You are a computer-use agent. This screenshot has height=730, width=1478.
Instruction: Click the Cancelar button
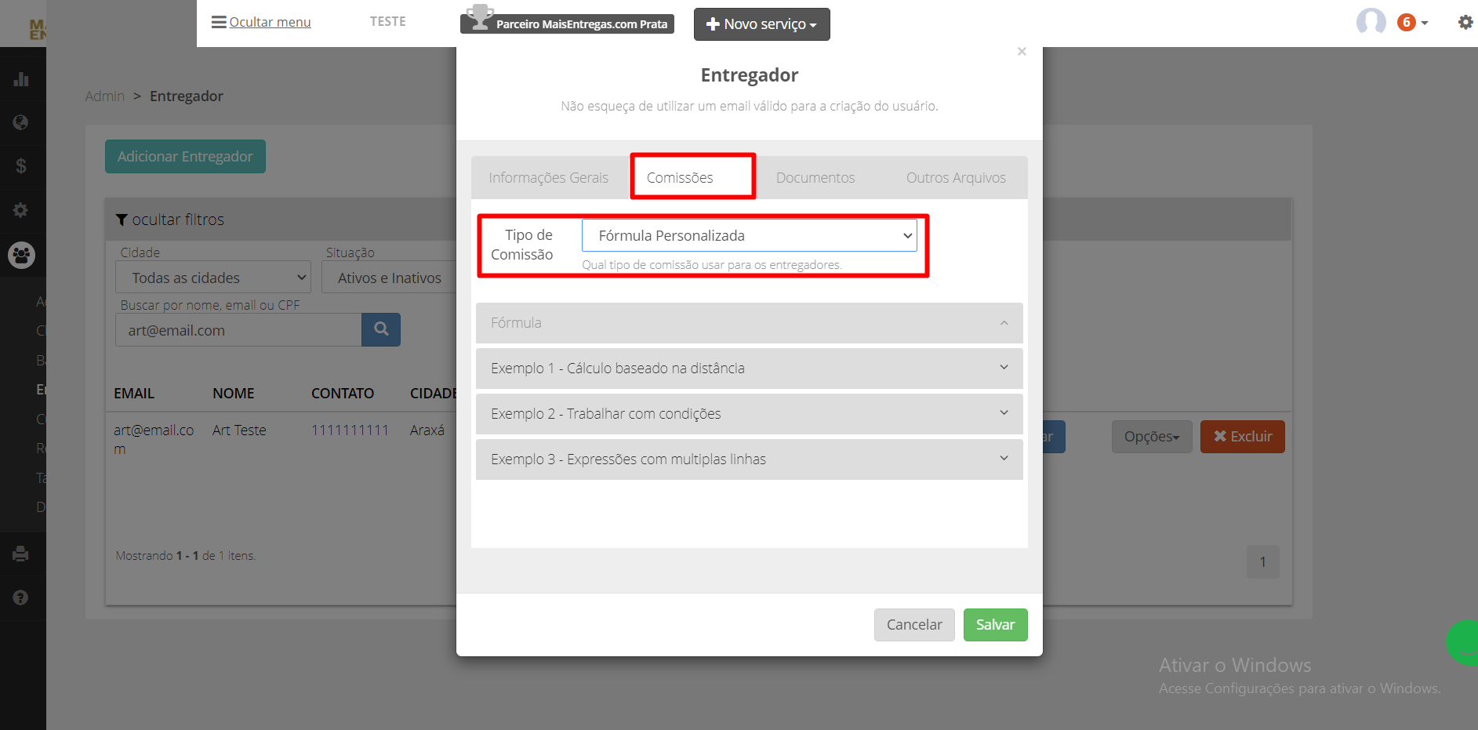(x=914, y=625)
